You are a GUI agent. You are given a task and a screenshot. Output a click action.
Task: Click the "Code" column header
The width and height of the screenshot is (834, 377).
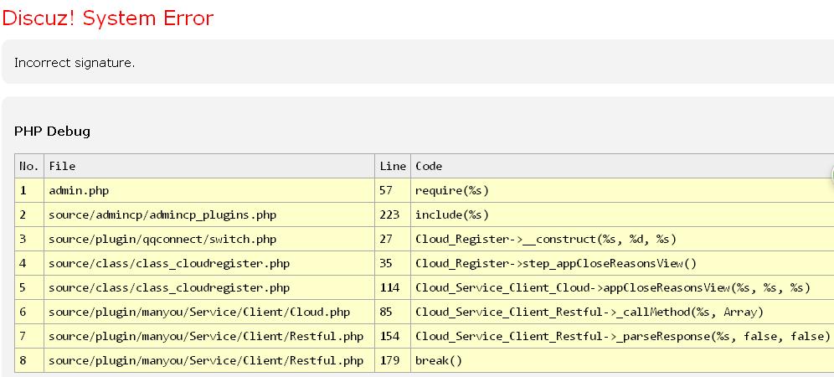click(x=429, y=166)
